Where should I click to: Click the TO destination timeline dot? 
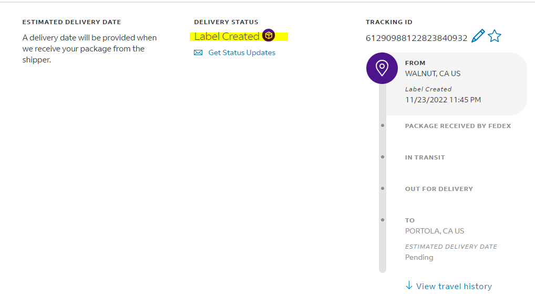[x=383, y=220]
